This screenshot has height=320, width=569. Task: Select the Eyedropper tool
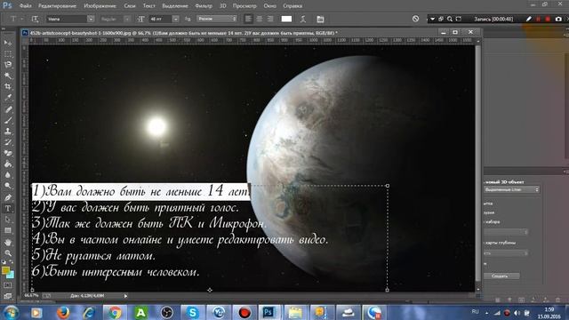click(8, 98)
